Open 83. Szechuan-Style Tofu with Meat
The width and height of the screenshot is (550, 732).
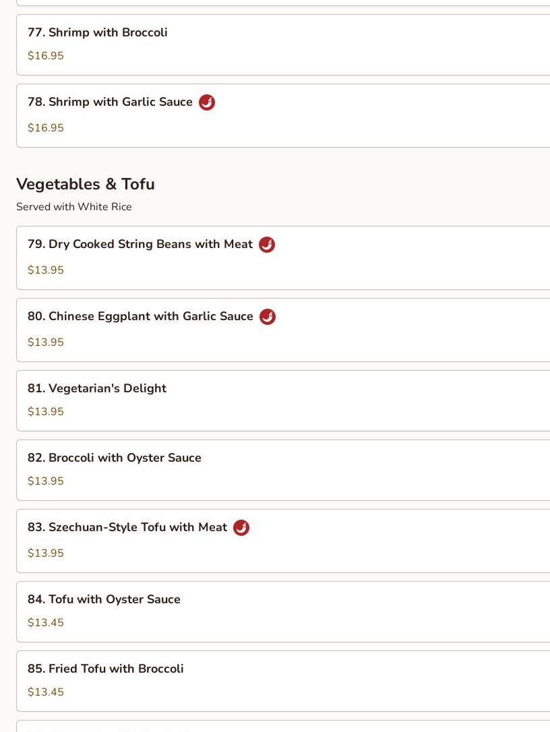pos(127,527)
